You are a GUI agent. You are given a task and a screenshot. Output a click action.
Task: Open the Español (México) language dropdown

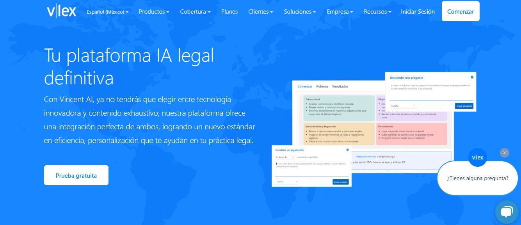(107, 12)
